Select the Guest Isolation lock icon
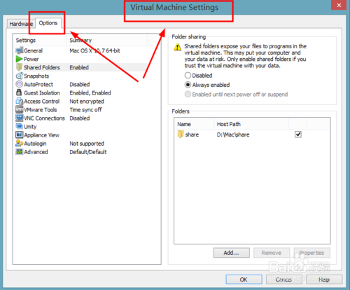Viewport: 350px width, 290px height. (19, 92)
